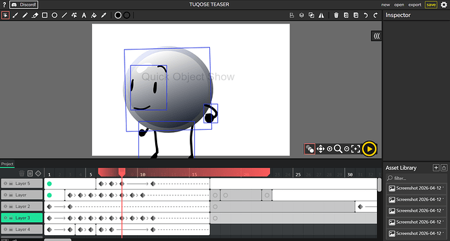450x241 pixels.
Task: Toggle onion skinning on canvas
Action: click(309, 149)
